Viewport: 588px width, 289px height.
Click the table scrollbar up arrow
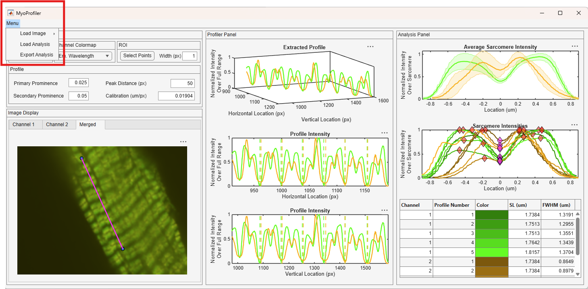click(578, 214)
